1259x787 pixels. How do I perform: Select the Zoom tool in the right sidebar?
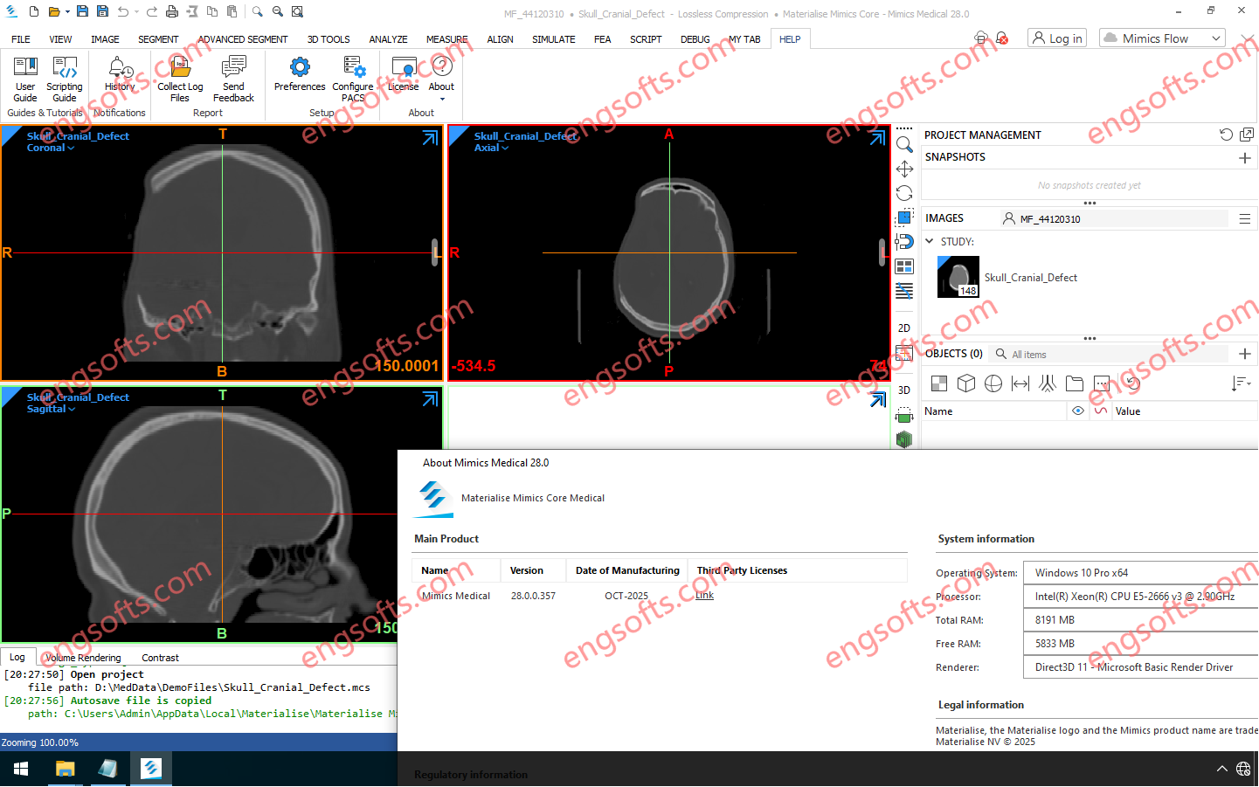coord(904,144)
